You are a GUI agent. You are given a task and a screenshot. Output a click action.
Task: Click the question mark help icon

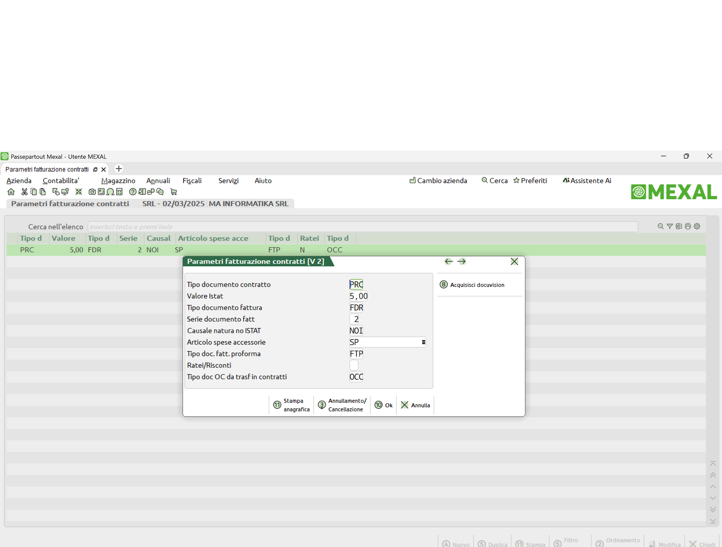coord(133,192)
